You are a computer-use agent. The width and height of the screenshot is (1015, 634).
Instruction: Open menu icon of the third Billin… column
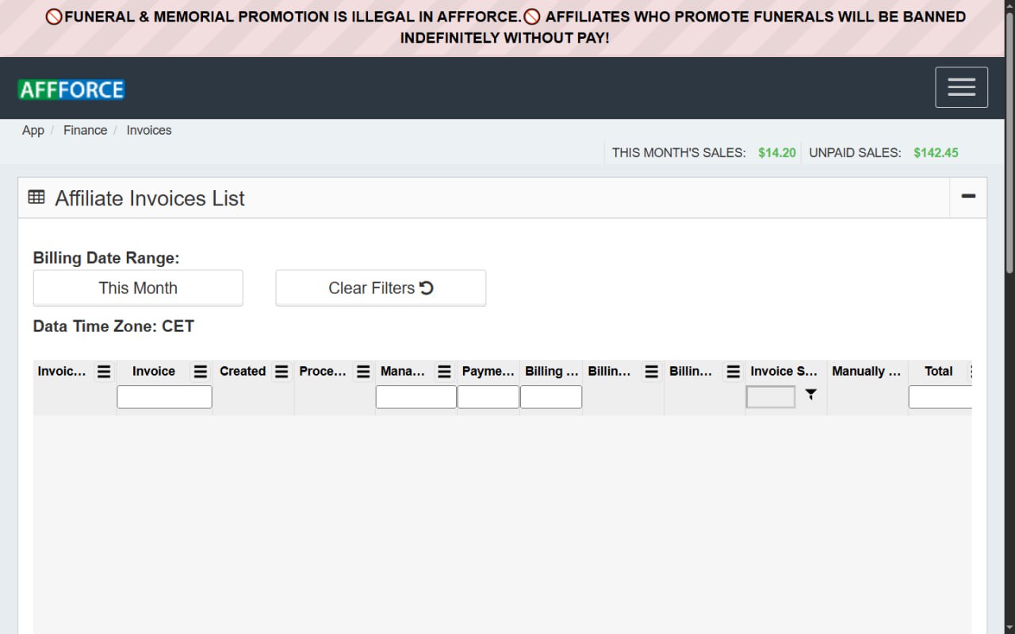tap(733, 372)
